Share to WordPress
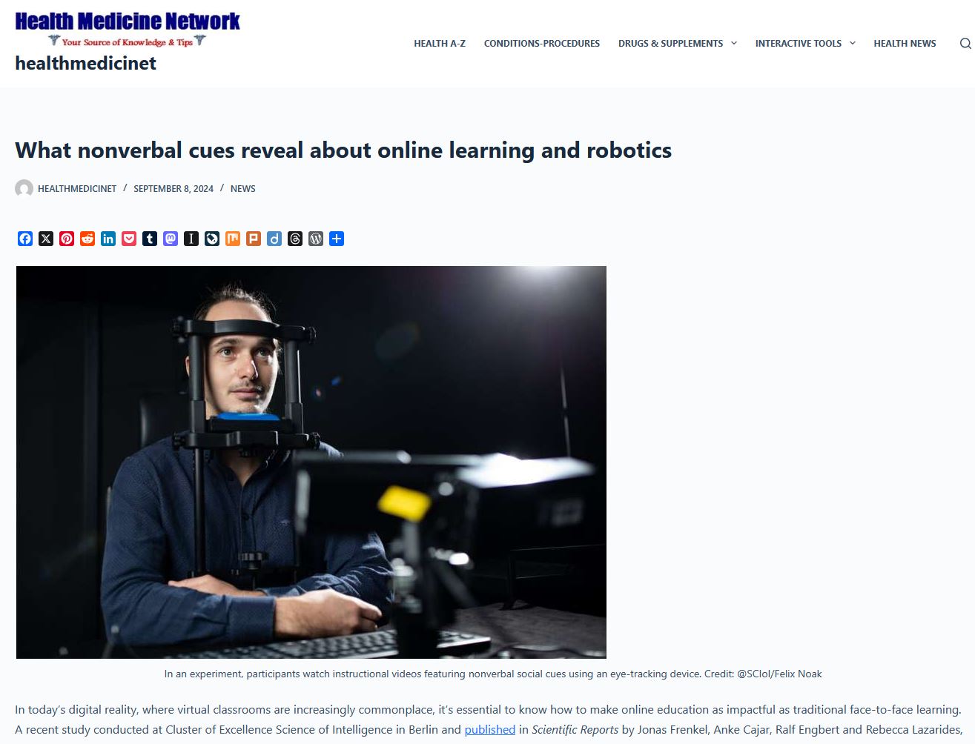This screenshot has width=975, height=744. point(315,239)
